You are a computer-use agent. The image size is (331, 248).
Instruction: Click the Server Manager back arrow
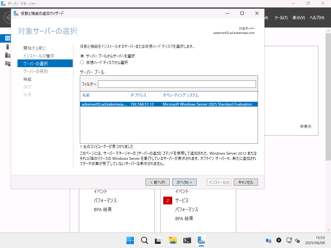8,17
